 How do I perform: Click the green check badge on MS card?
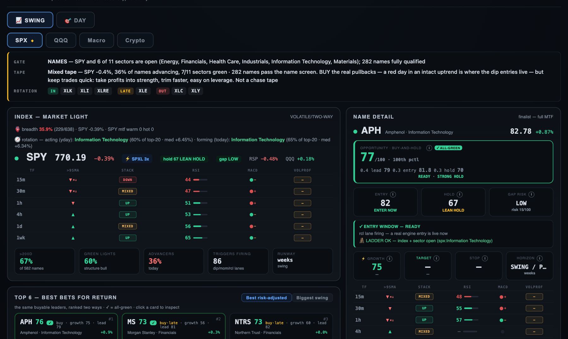153,323
